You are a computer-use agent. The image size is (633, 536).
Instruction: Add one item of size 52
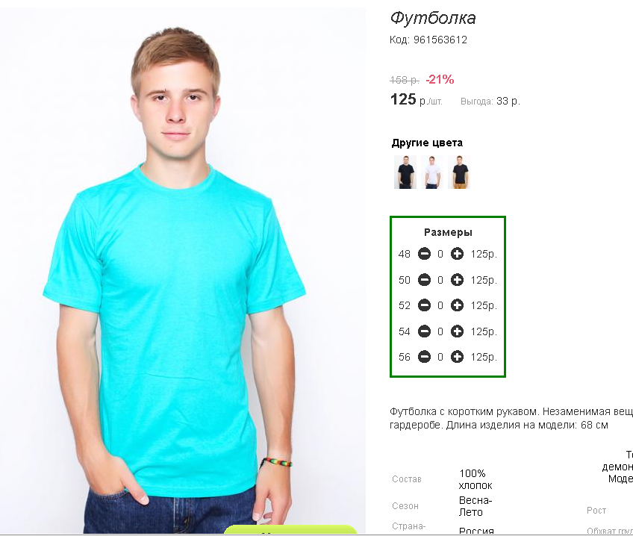click(x=457, y=305)
